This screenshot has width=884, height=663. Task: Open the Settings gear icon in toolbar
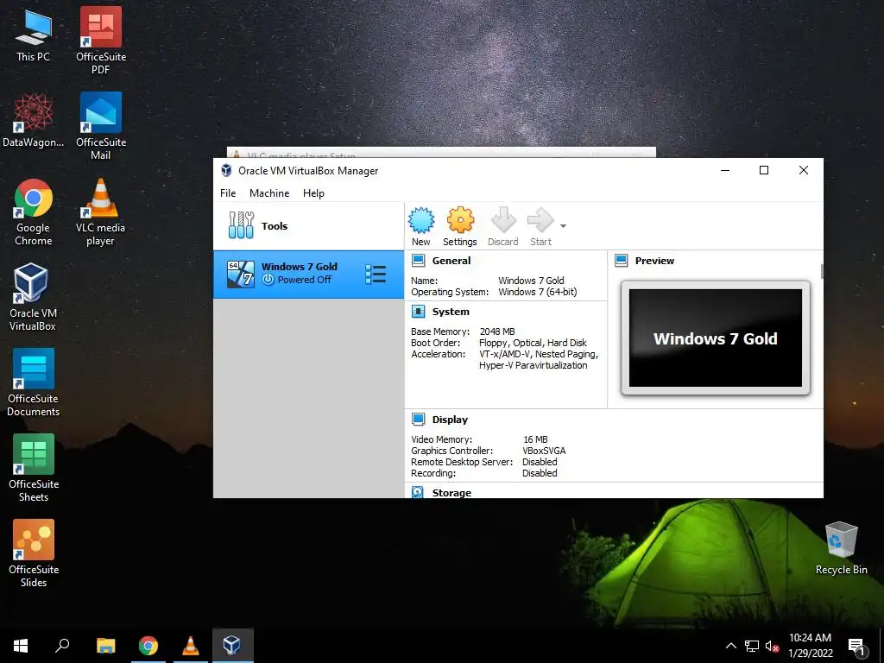460,220
